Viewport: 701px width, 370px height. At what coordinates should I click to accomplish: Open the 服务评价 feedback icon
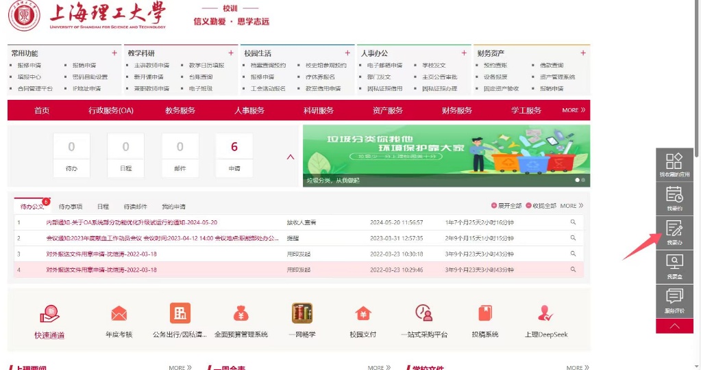(x=674, y=301)
